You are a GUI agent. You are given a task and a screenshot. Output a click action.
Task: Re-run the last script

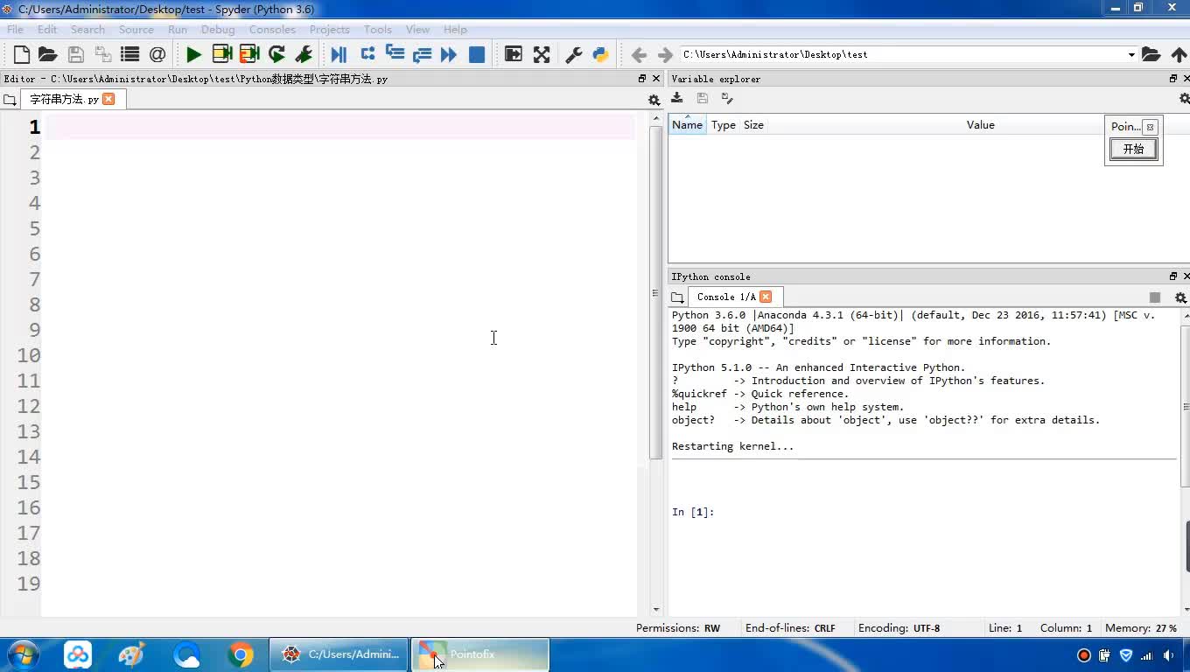pos(276,54)
